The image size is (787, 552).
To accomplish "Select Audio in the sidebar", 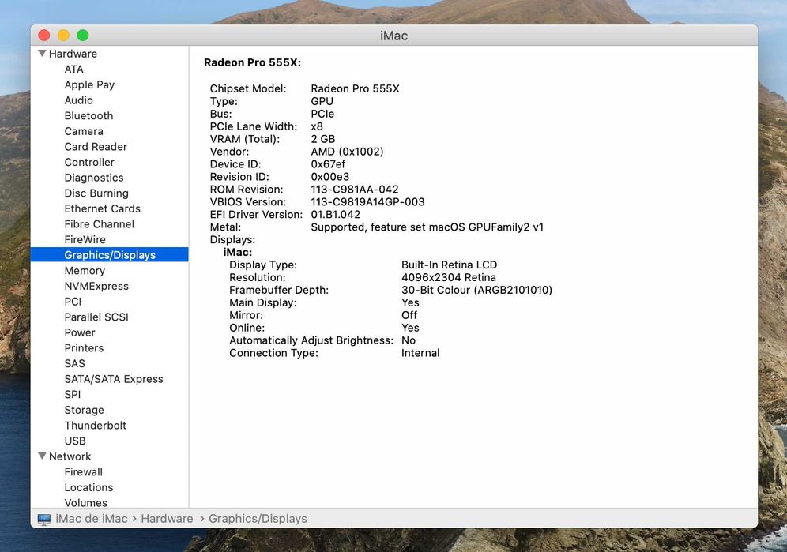I will coord(78,100).
